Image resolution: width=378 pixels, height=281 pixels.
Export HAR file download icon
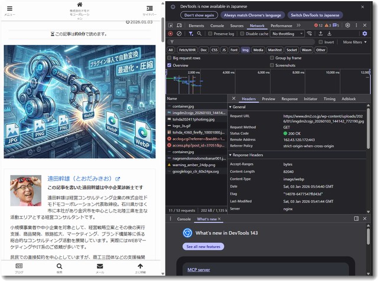click(x=330, y=34)
